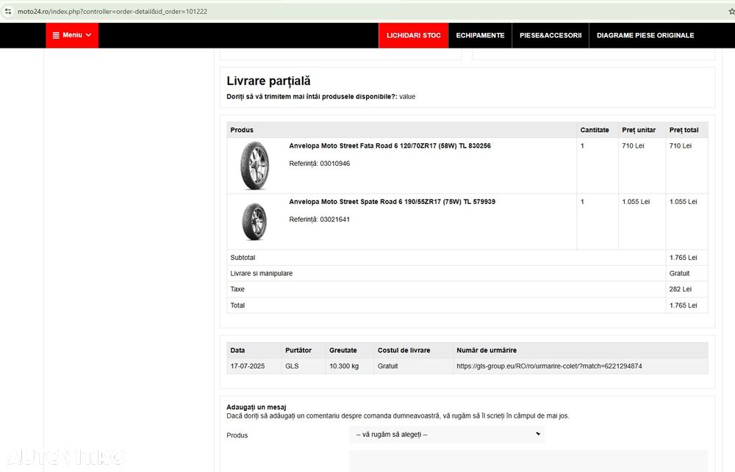
Task: Expand the 'vă rugăm să alegeți' product dropdown
Action: [447, 435]
